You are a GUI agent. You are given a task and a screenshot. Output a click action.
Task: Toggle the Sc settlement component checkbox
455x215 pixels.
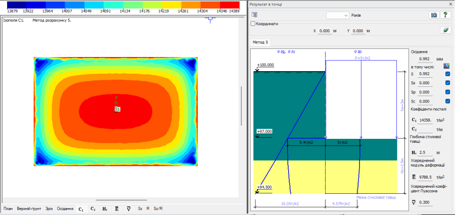[448, 101]
